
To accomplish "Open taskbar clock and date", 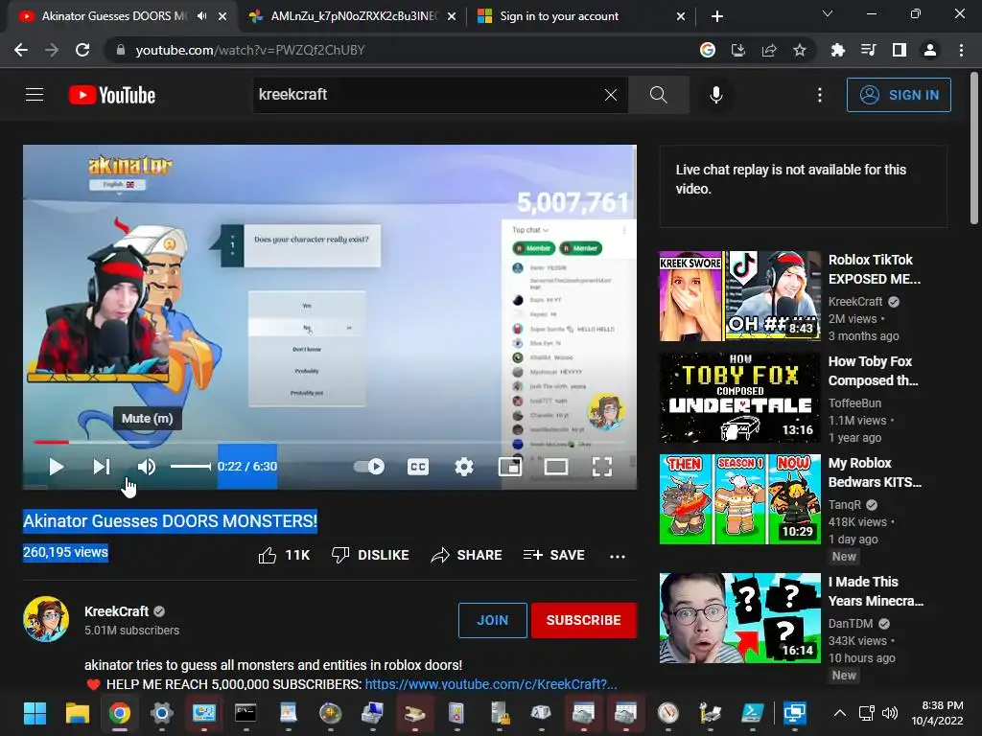I will pos(938,713).
